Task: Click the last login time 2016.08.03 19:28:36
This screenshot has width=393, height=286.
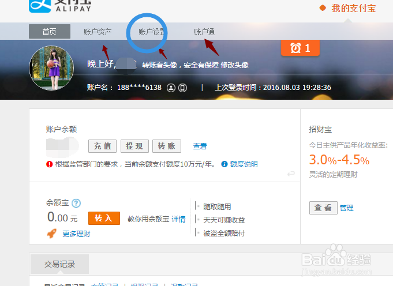Action: [x=297, y=88]
